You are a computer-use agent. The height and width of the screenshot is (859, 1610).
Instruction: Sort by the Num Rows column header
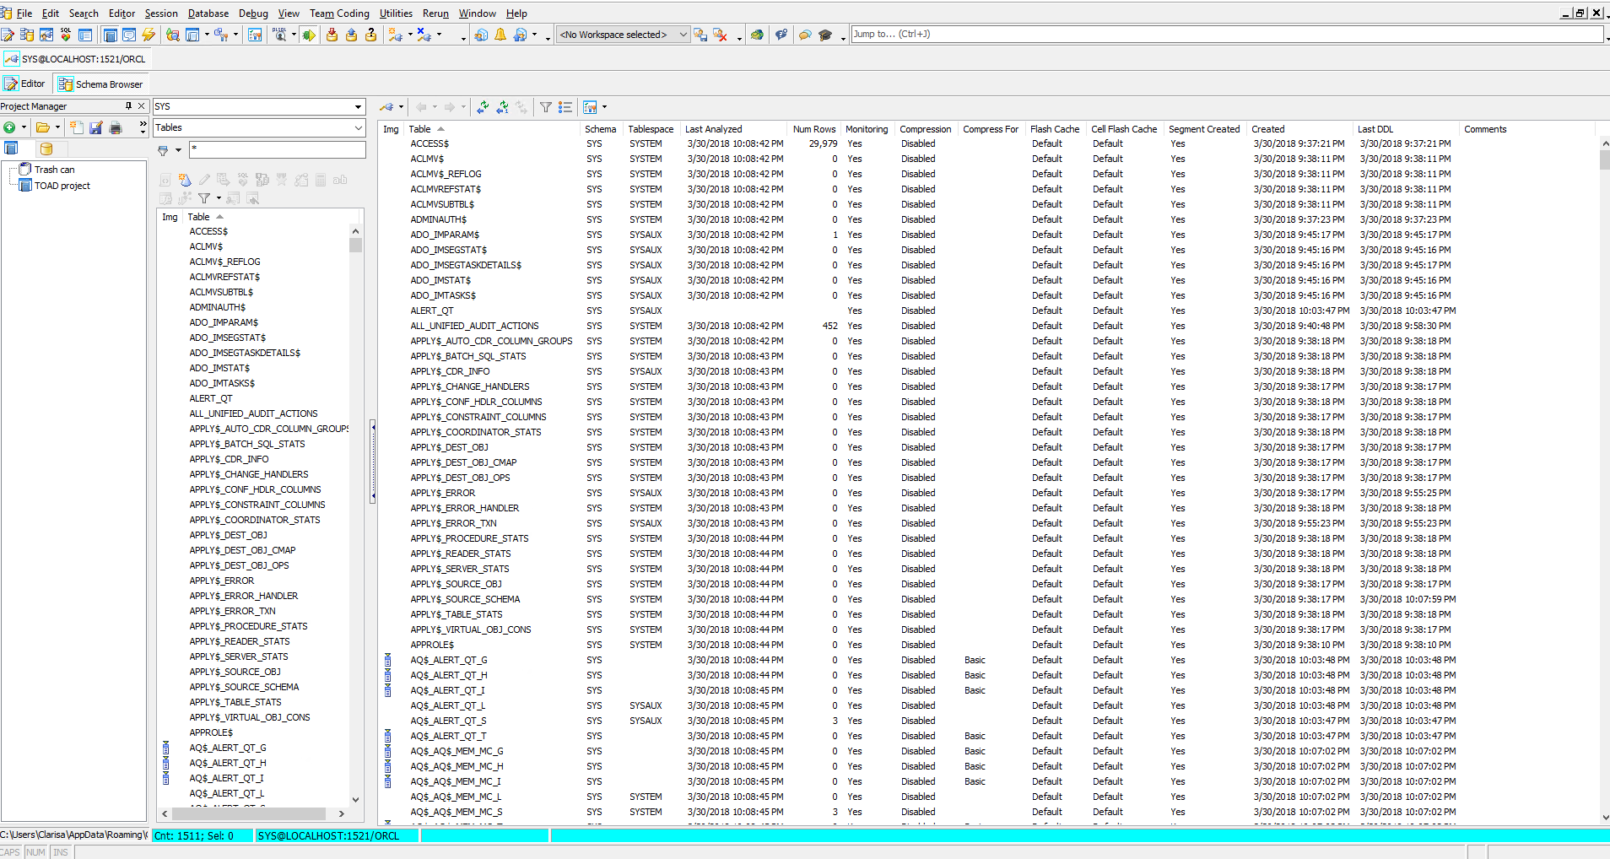(x=814, y=129)
